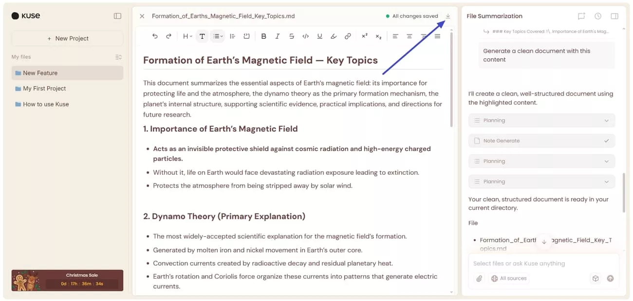Insert a code block
633x301 pixels.
click(306, 36)
